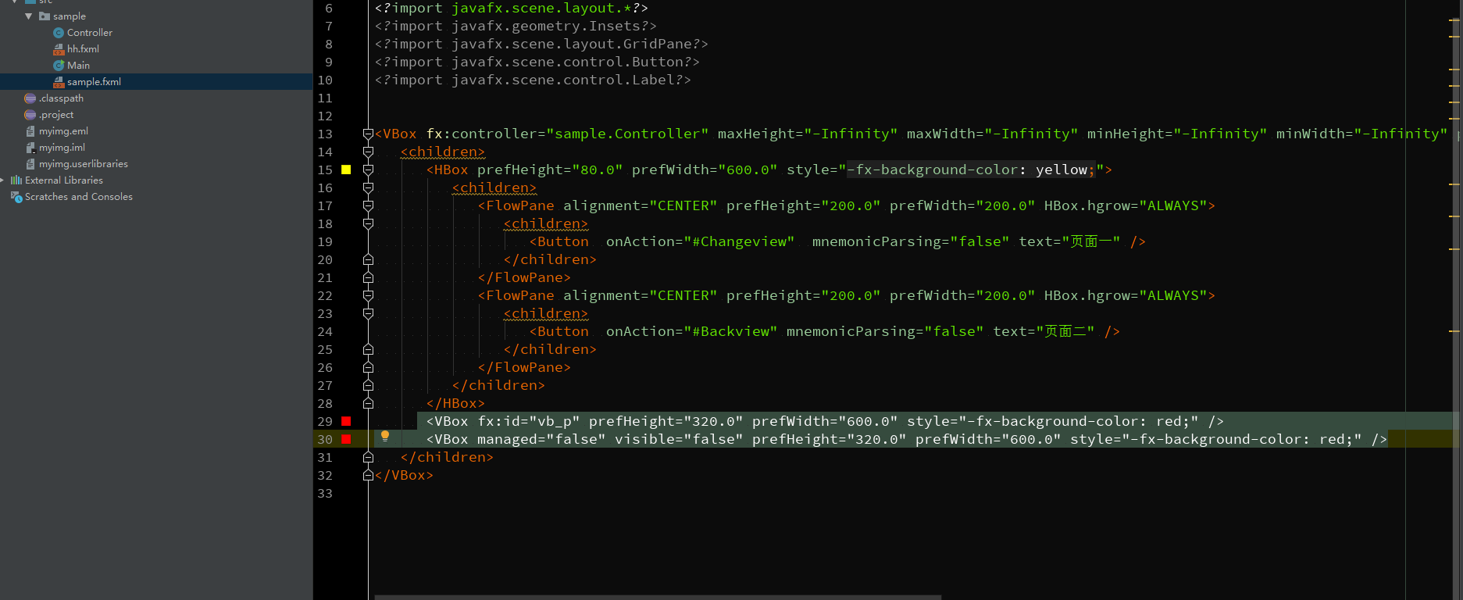Click line number 33 in the gutter
This screenshot has width=1463, height=600.
pyautogui.click(x=325, y=493)
